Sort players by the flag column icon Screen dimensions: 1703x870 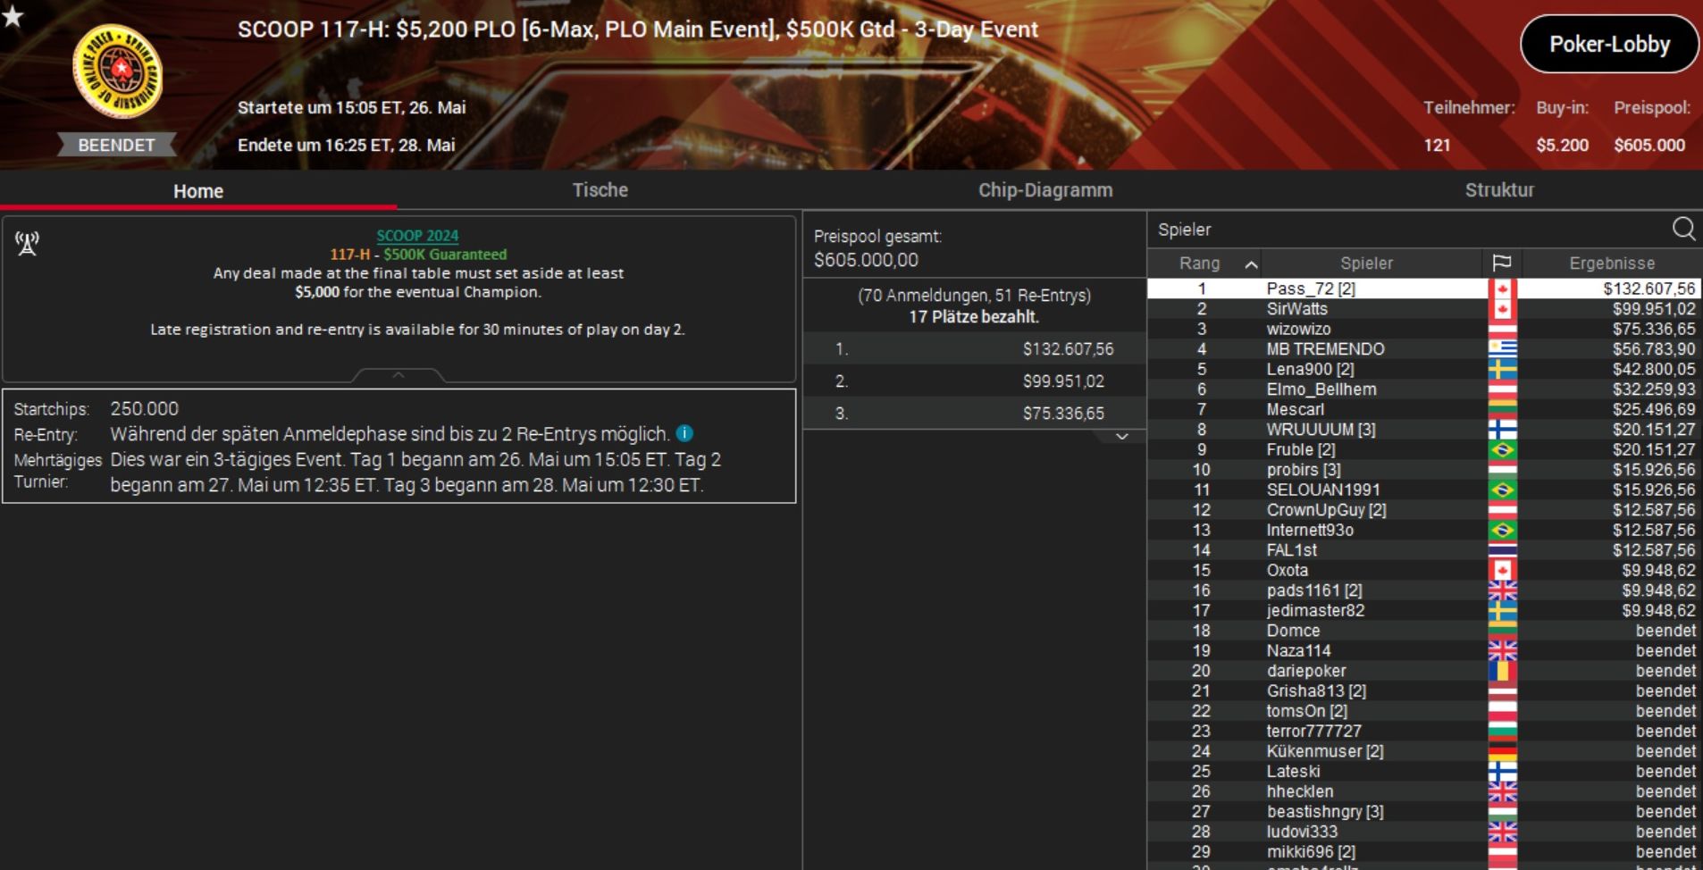[1502, 264]
